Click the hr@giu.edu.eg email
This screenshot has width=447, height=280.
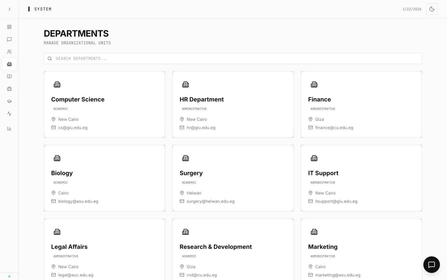tap(201, 128)
